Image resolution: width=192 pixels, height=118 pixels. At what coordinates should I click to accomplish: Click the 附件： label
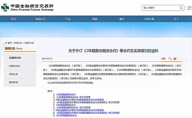coord(51,91)
